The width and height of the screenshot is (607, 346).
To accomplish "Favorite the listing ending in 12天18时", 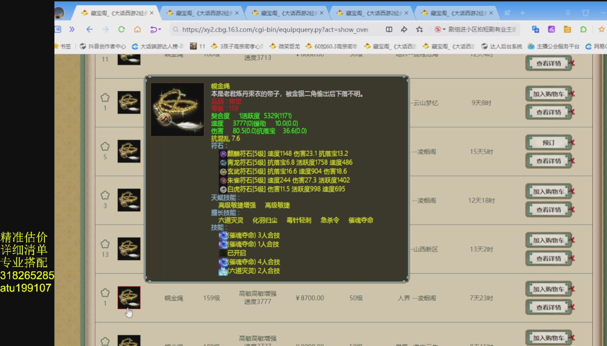I will (x=105, y=195).
